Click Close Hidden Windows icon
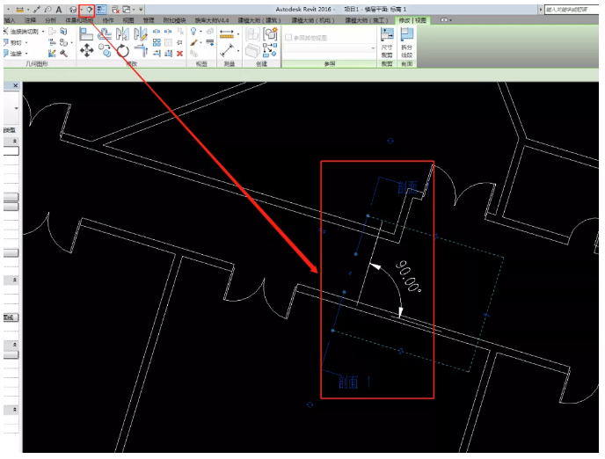This screenshot has height=459, width=605. [x=115, y=10]
